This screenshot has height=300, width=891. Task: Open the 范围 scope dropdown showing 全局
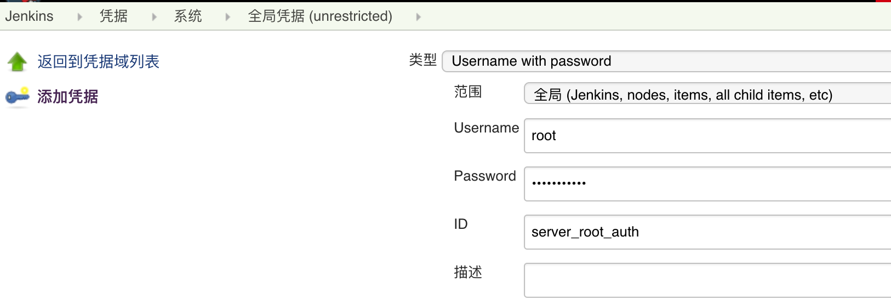coord(707,94)
